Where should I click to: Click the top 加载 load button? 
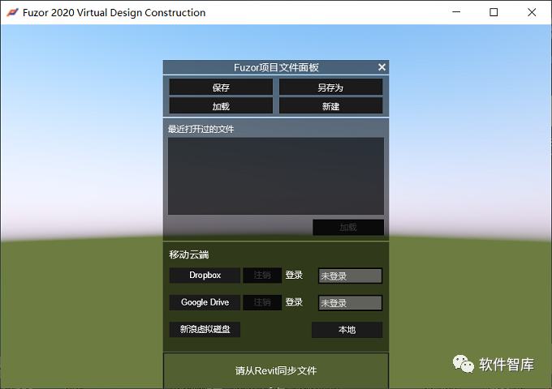[221, 105]
